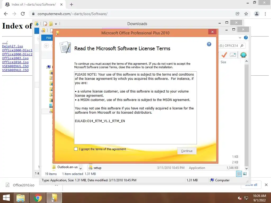Sort files by the Size column header
The height and width of the screenshot is (203, 271).
(x=223, y=62)
